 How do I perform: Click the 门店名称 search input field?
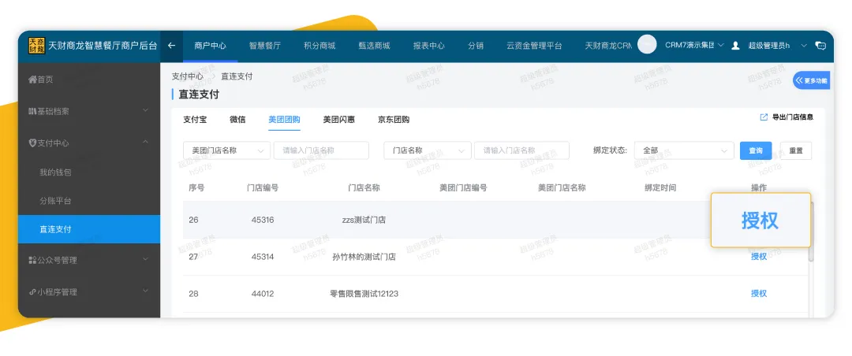tap(521, 150)
